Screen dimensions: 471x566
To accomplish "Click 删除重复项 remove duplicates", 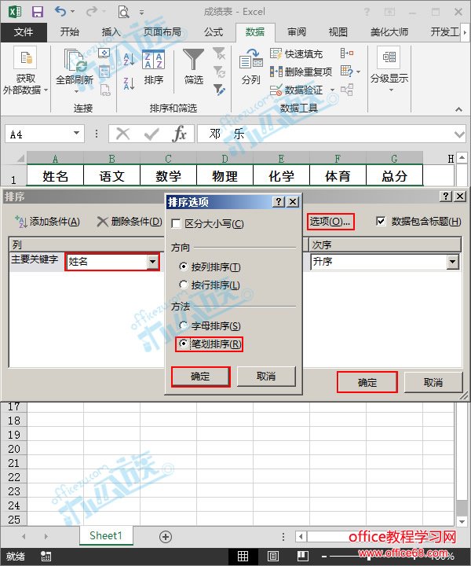I will point(301,72).
